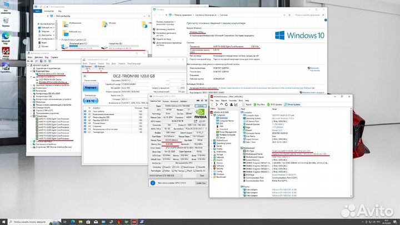The width and height of the screenshot is (400, 225).
Task: Open Recycle Bin desktop icon
Action: point(6,22)
